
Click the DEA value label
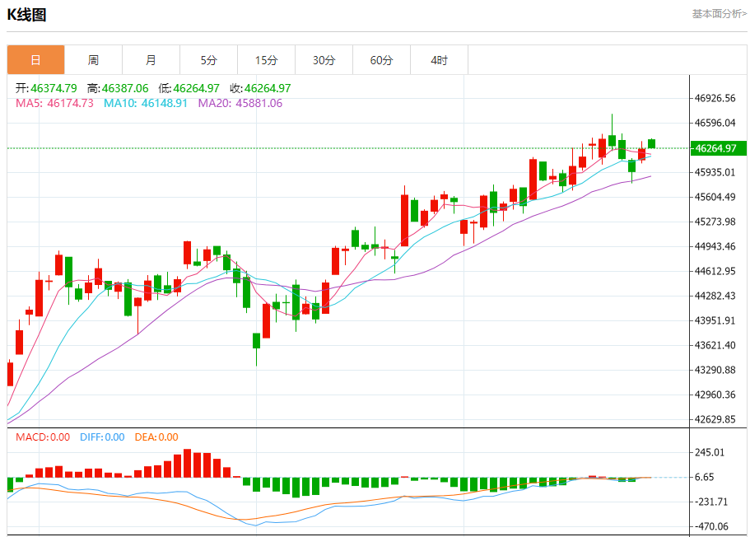coord(156,437)
